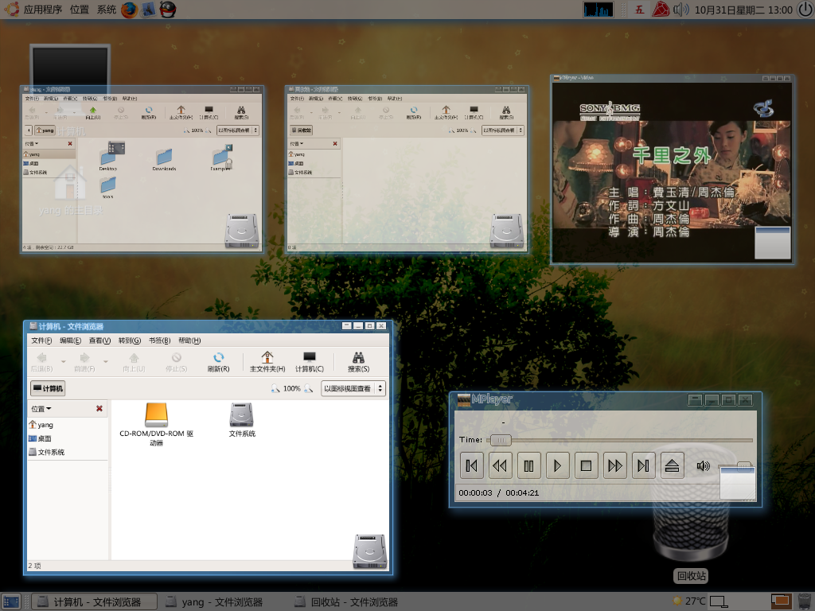Select Desktop folder in yang window
The width and height of the screenshot is (815, 611).
point(109,156)
